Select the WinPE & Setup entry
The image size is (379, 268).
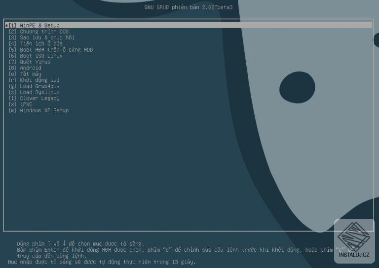(x=189, y=25)
